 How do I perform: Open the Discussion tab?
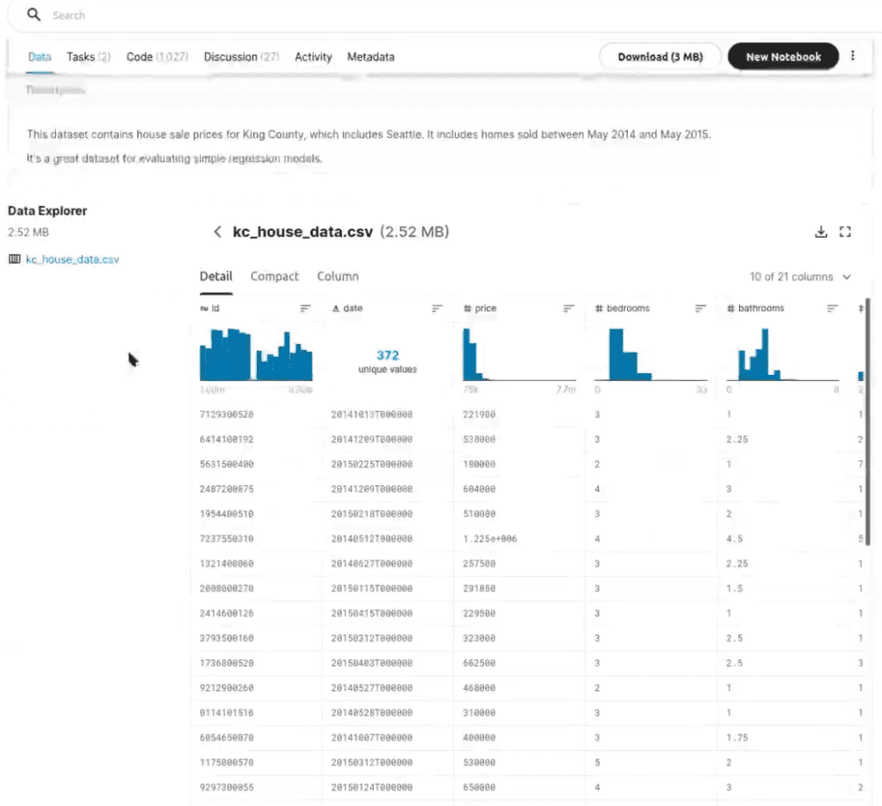pos(241,57)
